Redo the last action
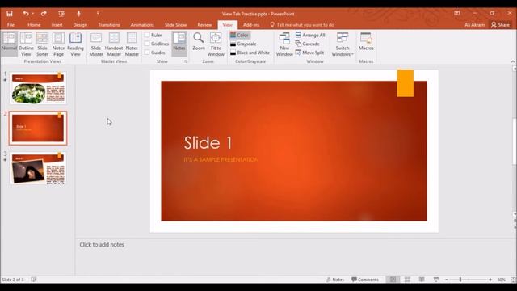This screenshot has height=291, width=517. click(44, 14)
